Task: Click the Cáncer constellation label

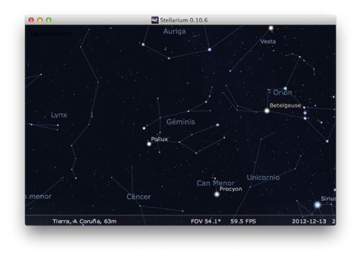Action: [x=139, y=197]
